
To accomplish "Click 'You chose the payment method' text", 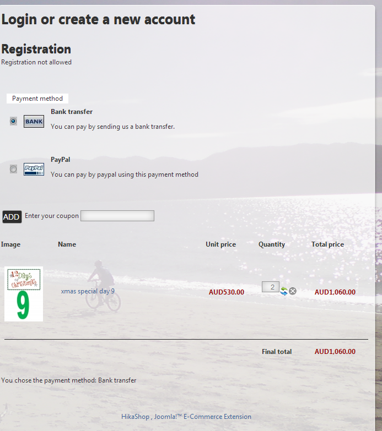I will pos(69,380).
